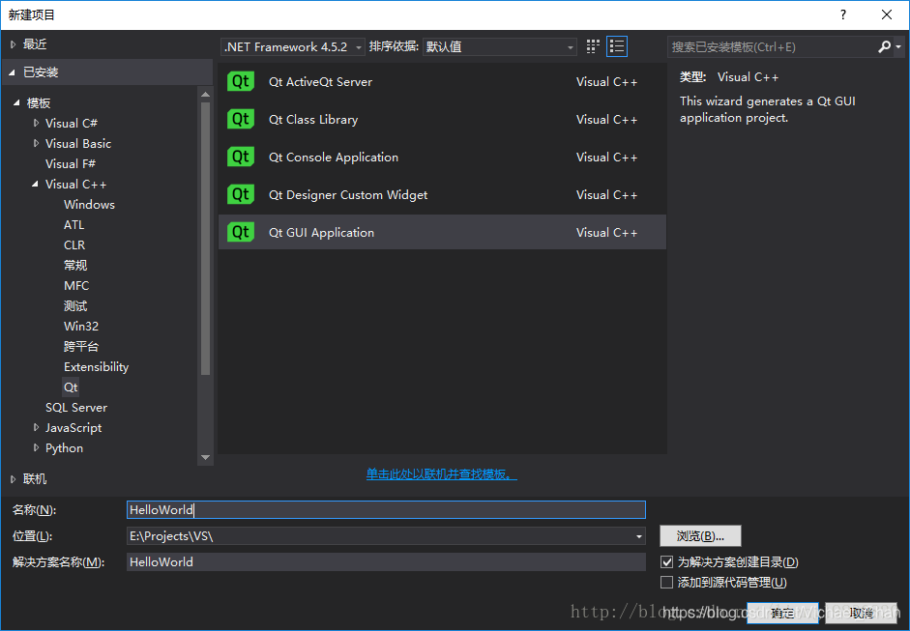This screenshot has width=910, height=631.
Task: Select Visual F# in template tree
Action: [71, 164]
